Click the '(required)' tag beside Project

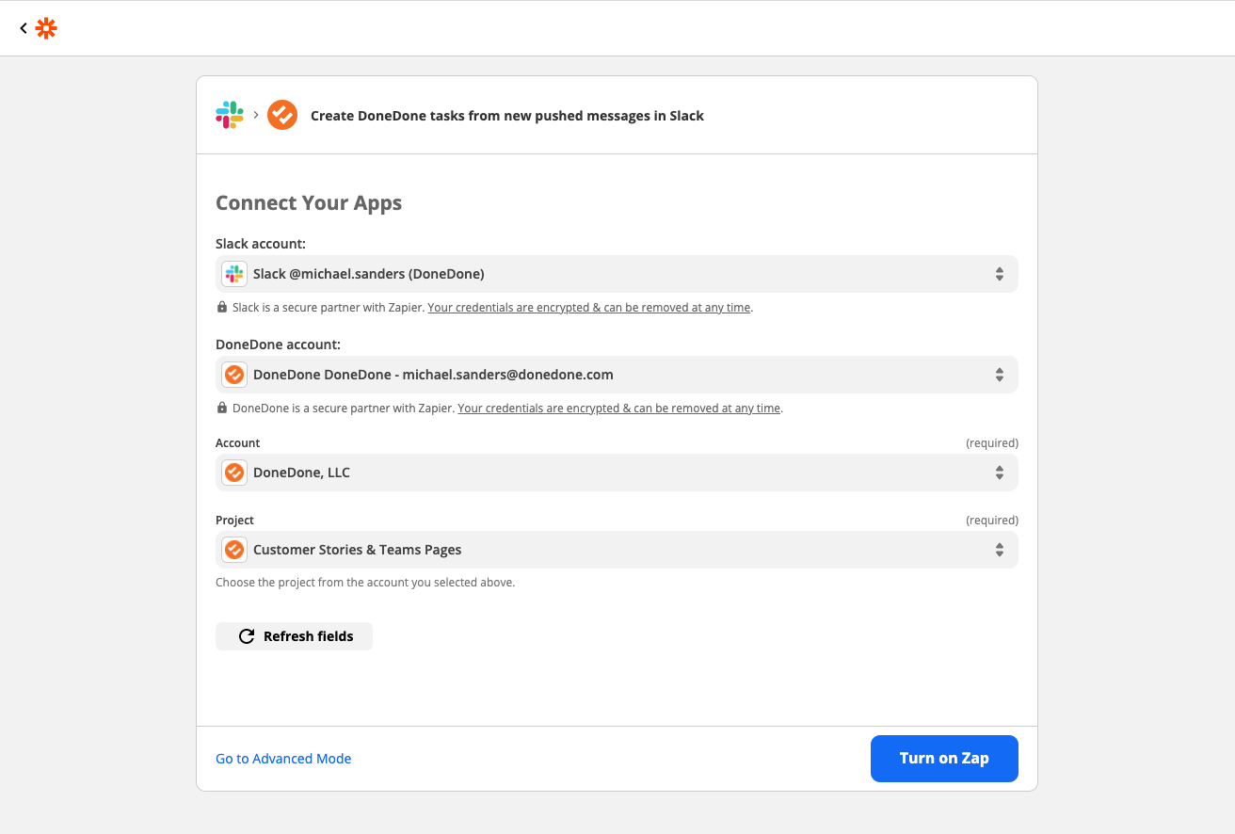point(992,521)
